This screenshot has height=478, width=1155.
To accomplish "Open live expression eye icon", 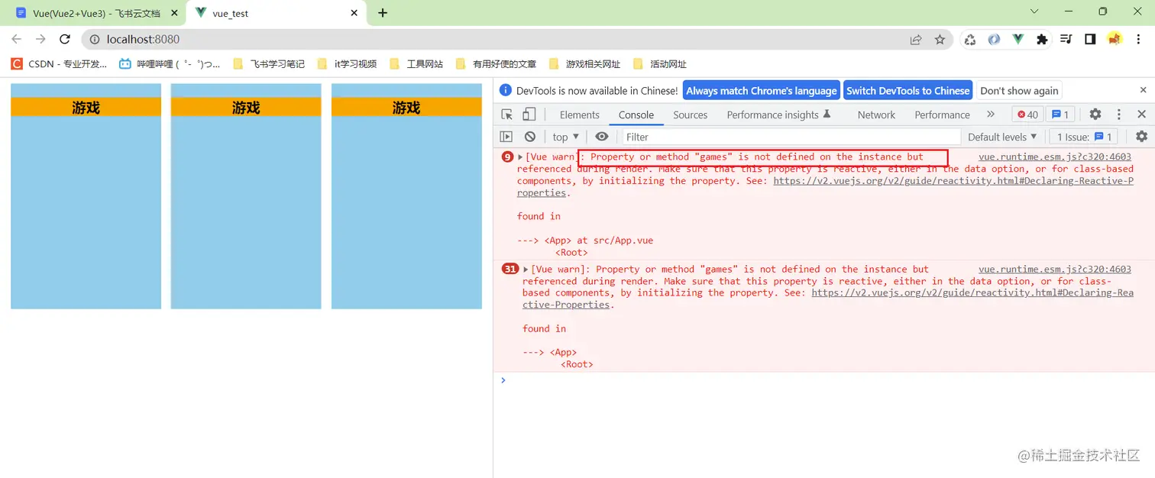I will 602,137.
